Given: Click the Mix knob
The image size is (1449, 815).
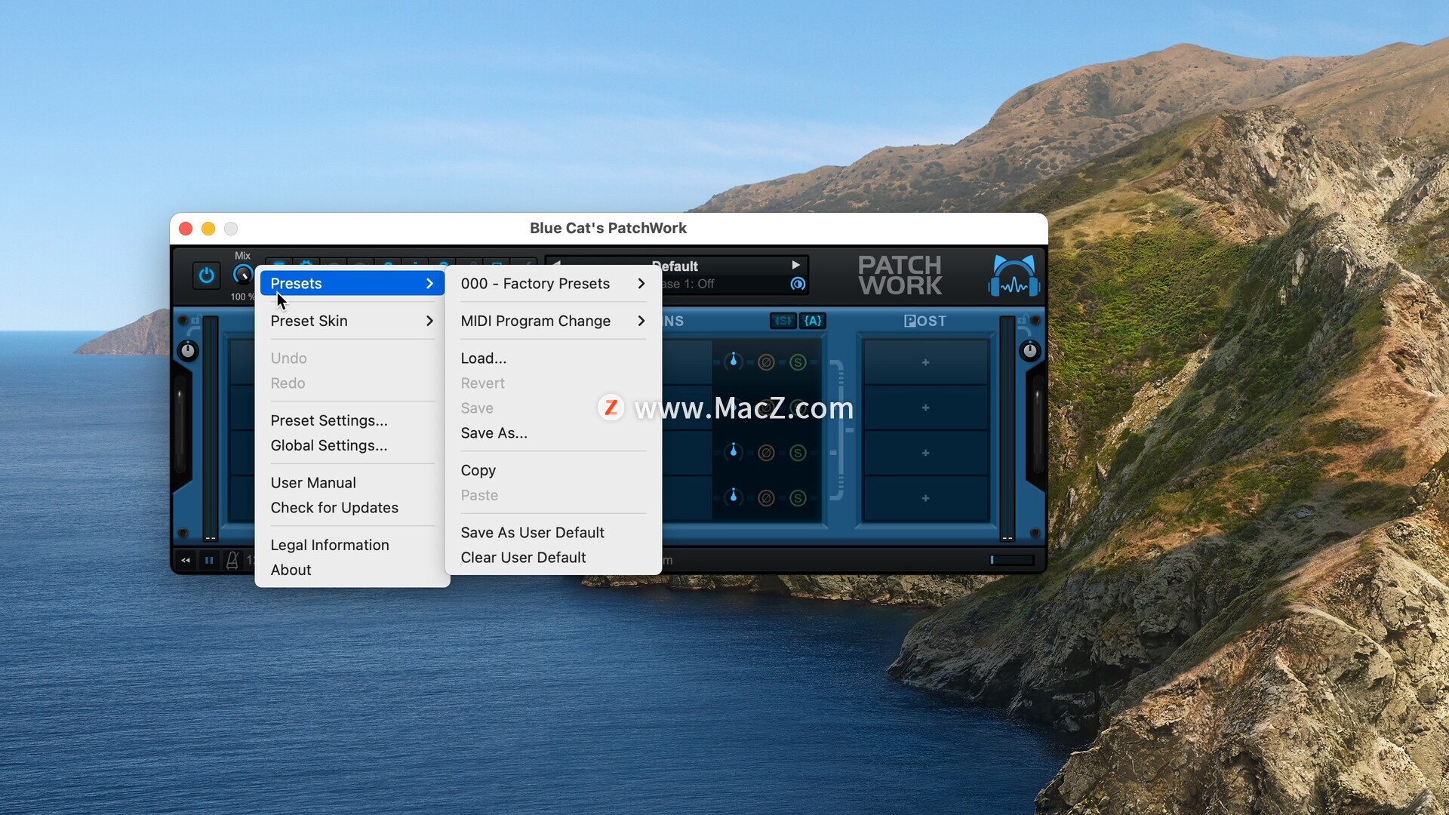Looking at the screenshot, I should click(x=243, y=275).
